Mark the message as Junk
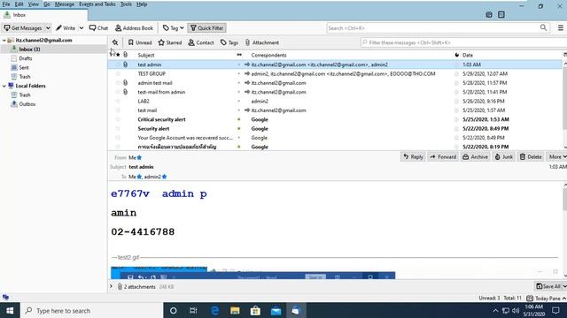 (504, 157)
